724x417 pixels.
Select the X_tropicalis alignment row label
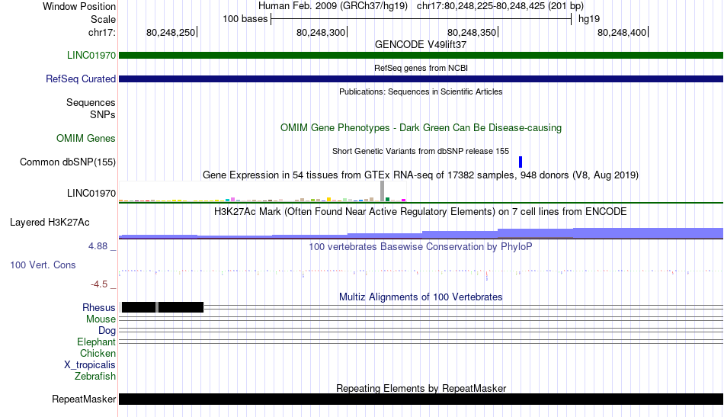click(x=90, y=365)
